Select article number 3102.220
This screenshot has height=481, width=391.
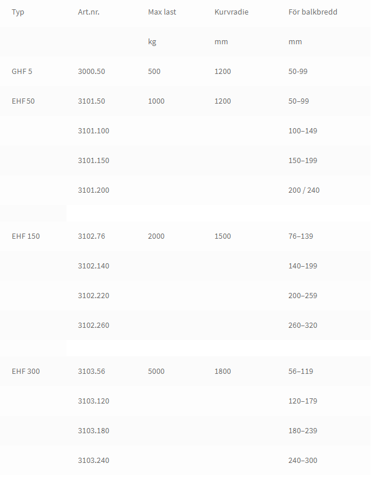click(x=94, y=296)
